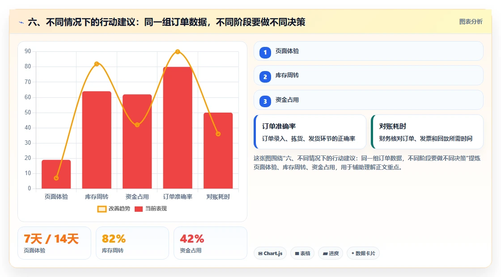Click the 82% stat card
The height and width of the screenshot is (277, 501).
132,243
